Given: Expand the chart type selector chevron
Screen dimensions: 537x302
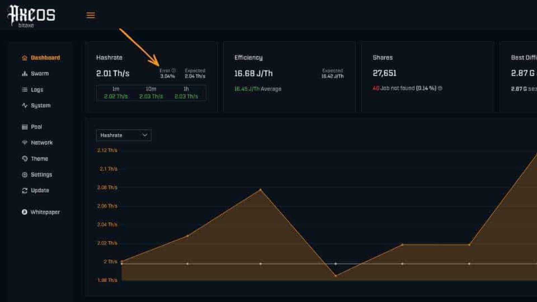Looking at the screenshot, I should click(144, 135).
